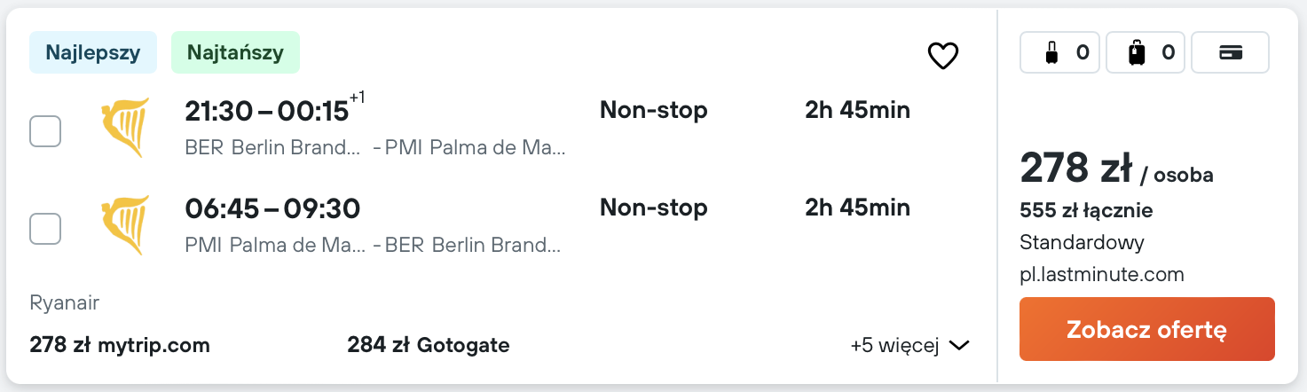Click Ryanair logo on return flight

click(x=125, y=225)
